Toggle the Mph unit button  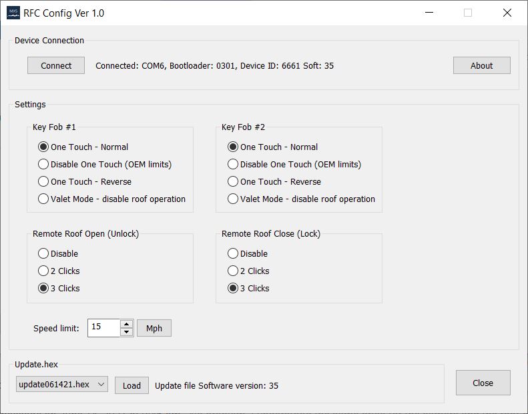click(154, 328)
